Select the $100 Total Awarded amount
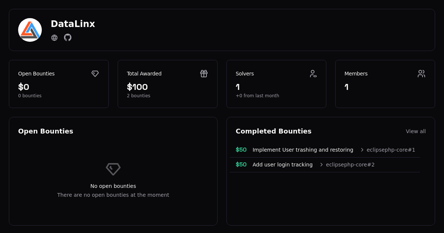This screenshot has width=444, height=233. (137, 87)
